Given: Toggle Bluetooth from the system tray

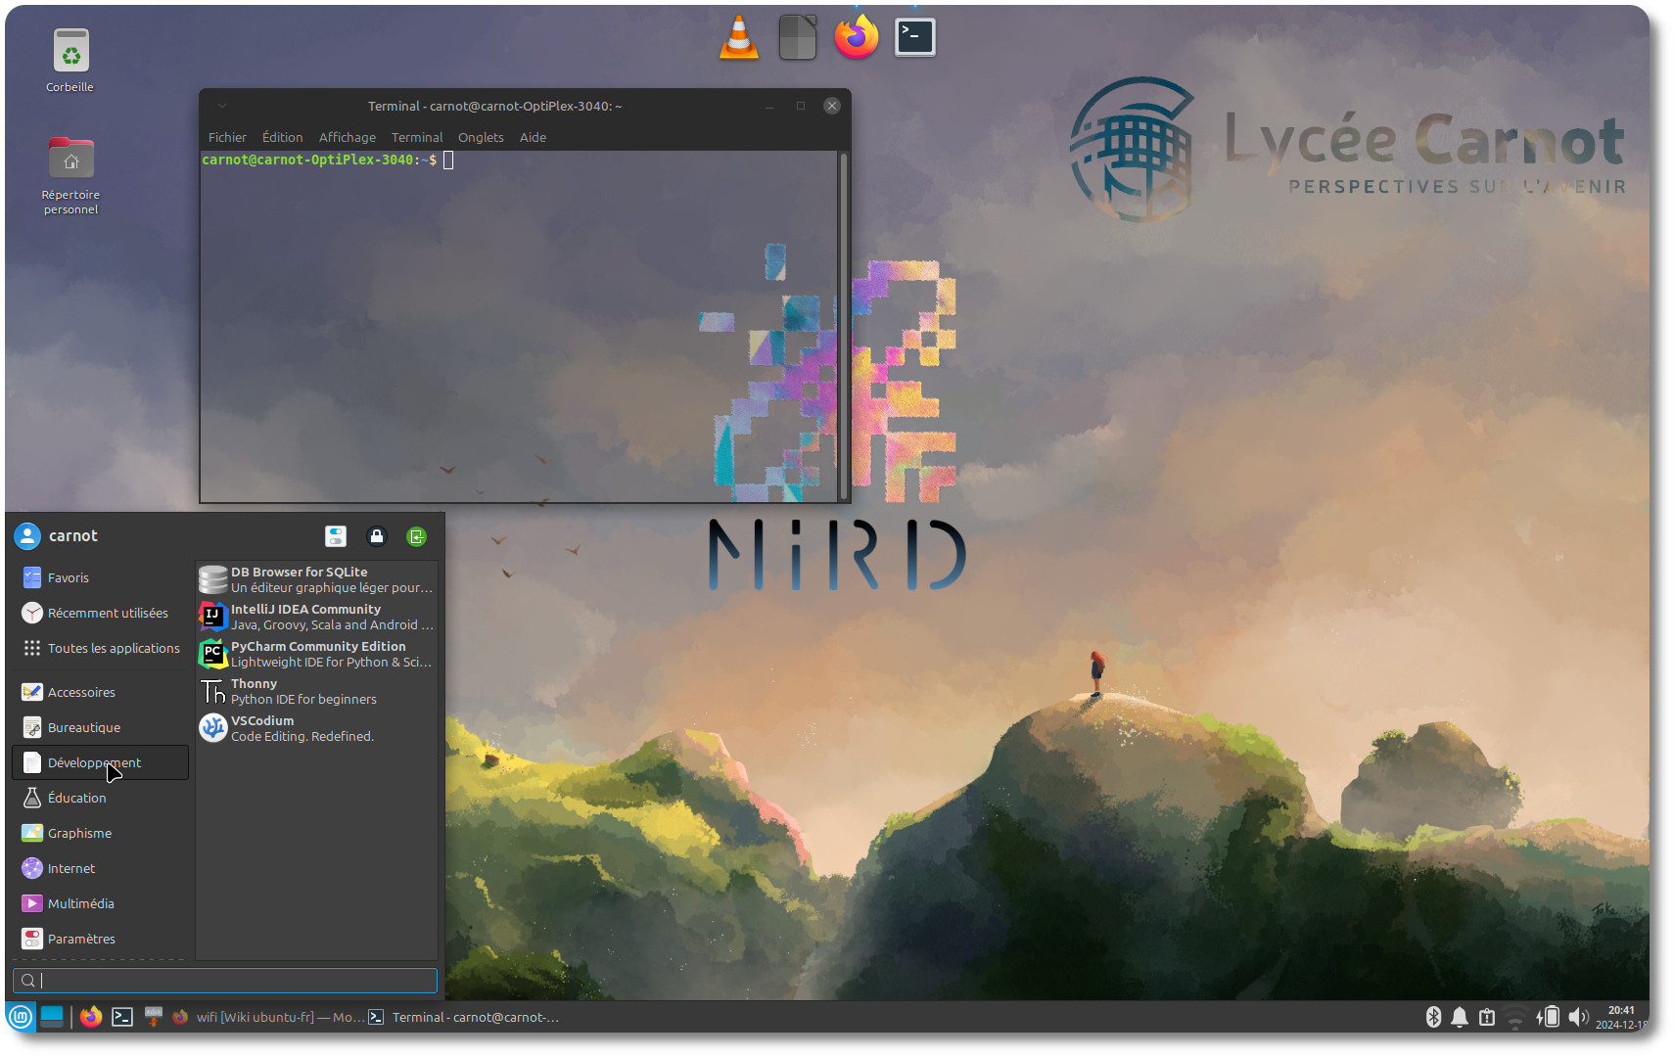Looking at the screenshot, I should (x=1433, y=1017).
